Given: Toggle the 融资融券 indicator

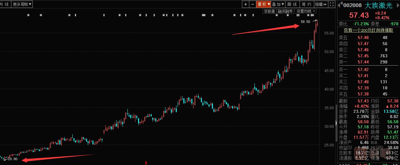Looking at the screenshot, I should coord(285,11).
